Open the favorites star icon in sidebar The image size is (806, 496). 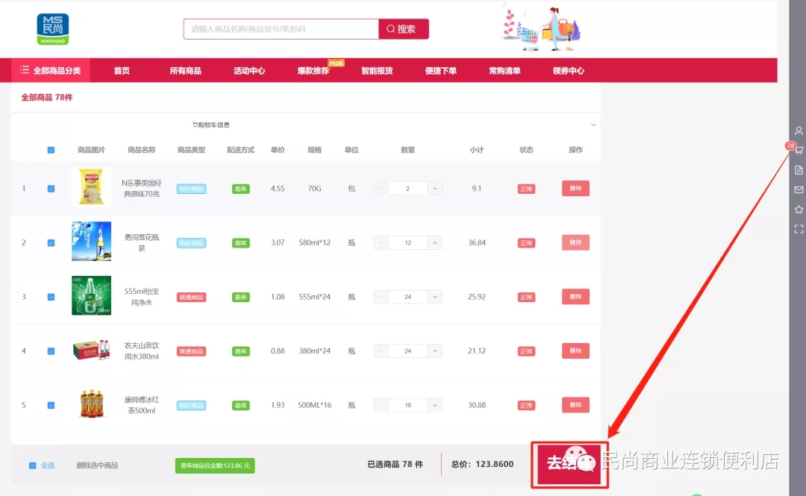click(x=799, y=210)
